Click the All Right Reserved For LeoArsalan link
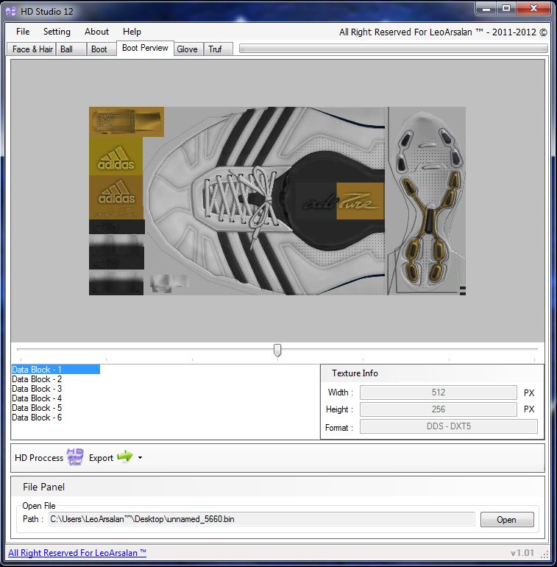 click(x=77, y=553)
